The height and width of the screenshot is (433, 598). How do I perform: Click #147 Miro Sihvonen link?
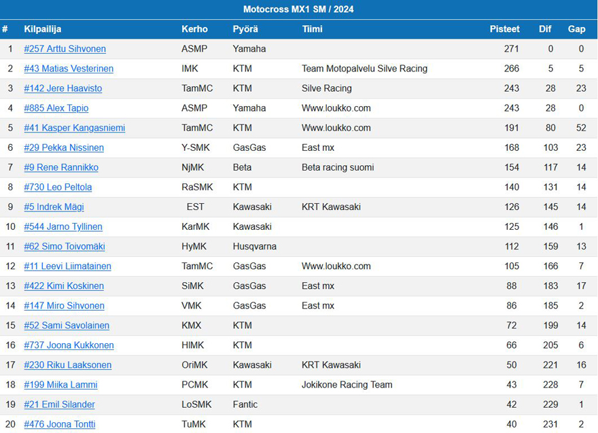64,306
